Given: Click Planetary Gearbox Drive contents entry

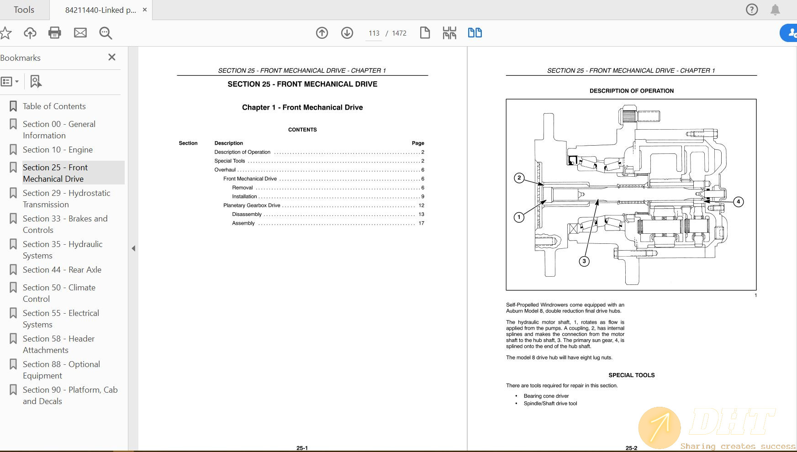Looking at the screenshot, I should (324, 205).
